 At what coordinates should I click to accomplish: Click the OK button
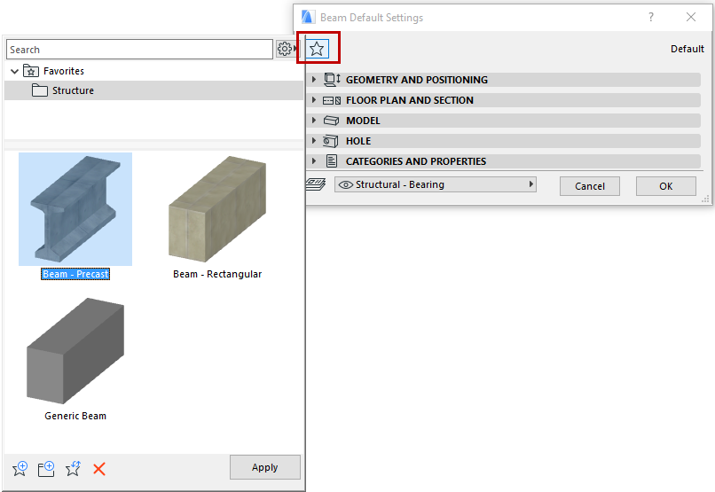[x=665, y=186]
